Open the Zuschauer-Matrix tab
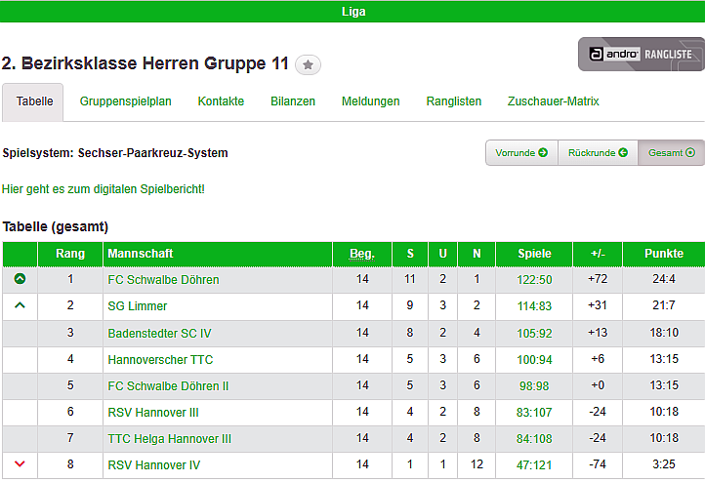705x482 pixels. 553,101
